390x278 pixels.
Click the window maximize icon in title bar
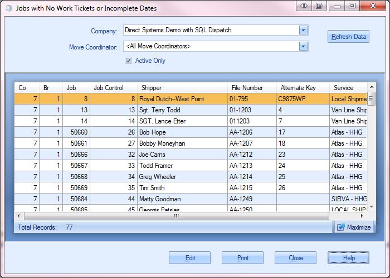point(352,6)
